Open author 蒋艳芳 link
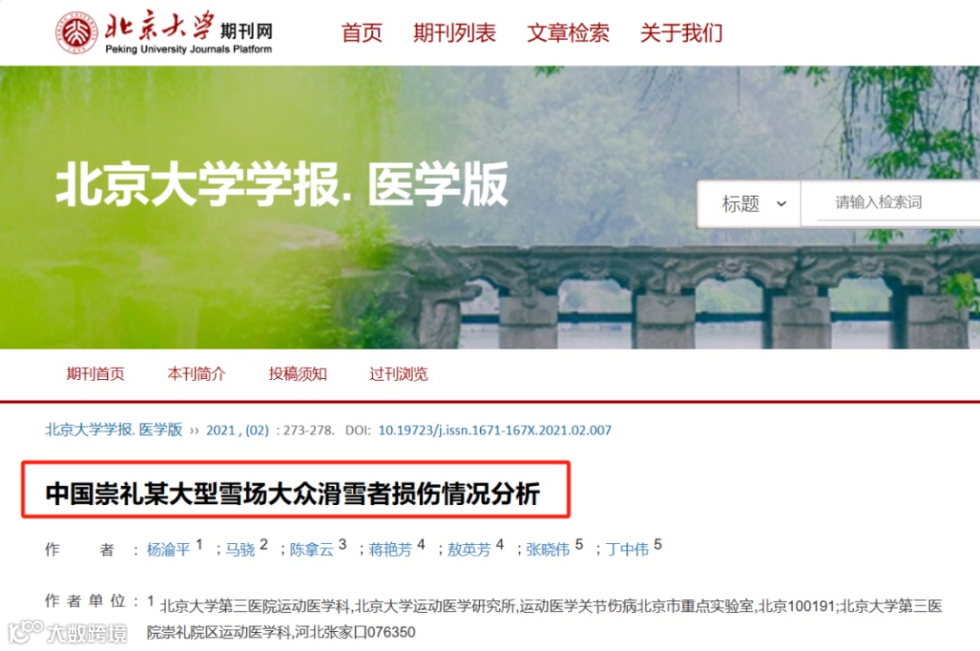This screenshot has width=980, height=651. click(390, 549)
